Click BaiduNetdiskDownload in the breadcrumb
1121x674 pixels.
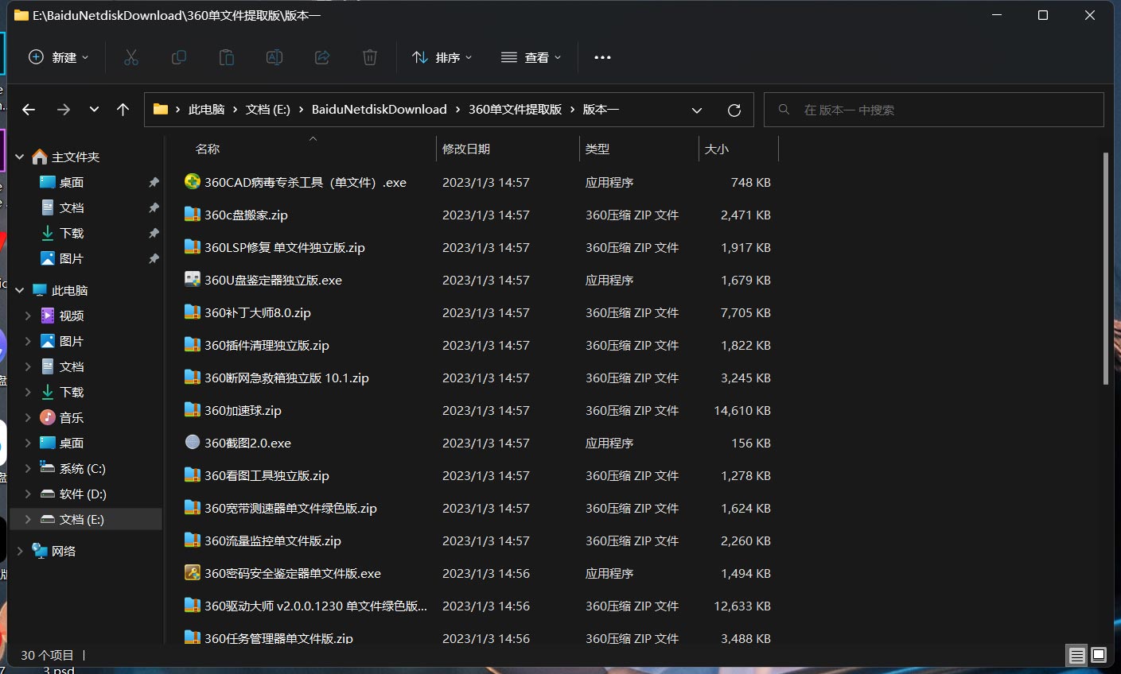coord(380,110)
